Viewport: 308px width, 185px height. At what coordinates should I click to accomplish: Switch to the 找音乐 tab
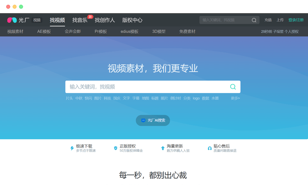[80, 20]
